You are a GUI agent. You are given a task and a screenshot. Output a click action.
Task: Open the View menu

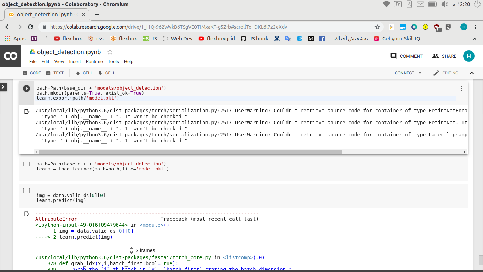59,61
